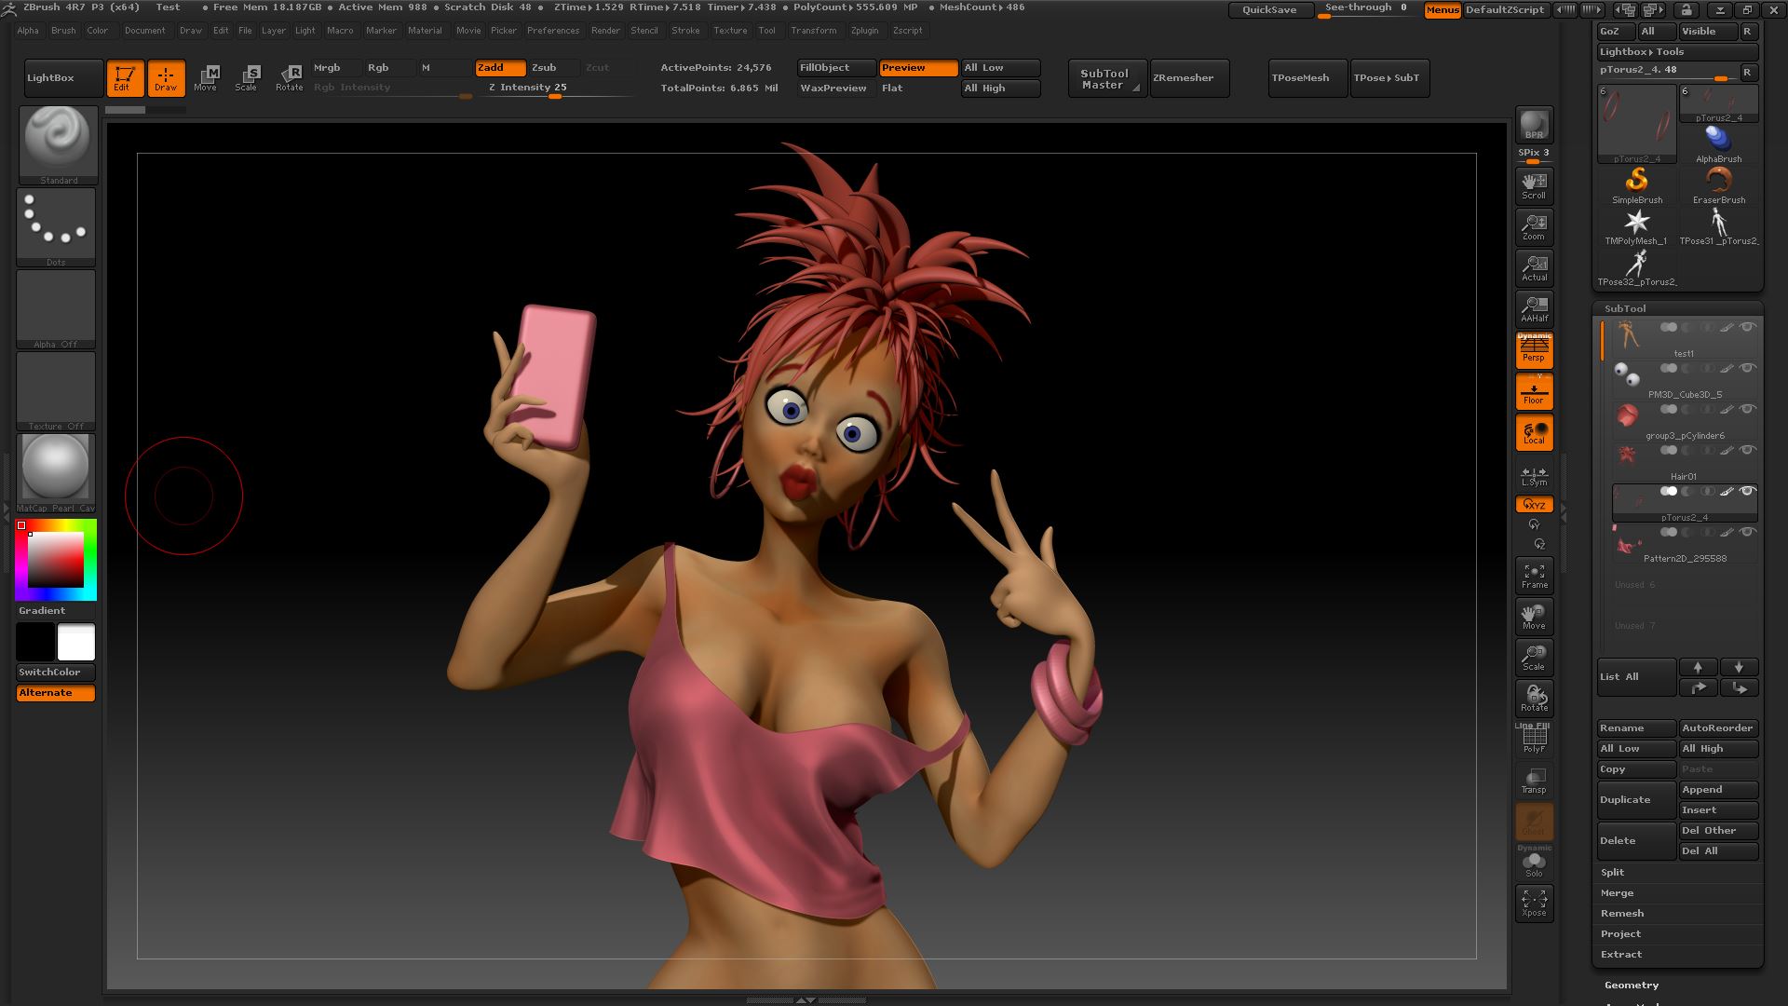Pick a color in the color picker square

point(56,559)
